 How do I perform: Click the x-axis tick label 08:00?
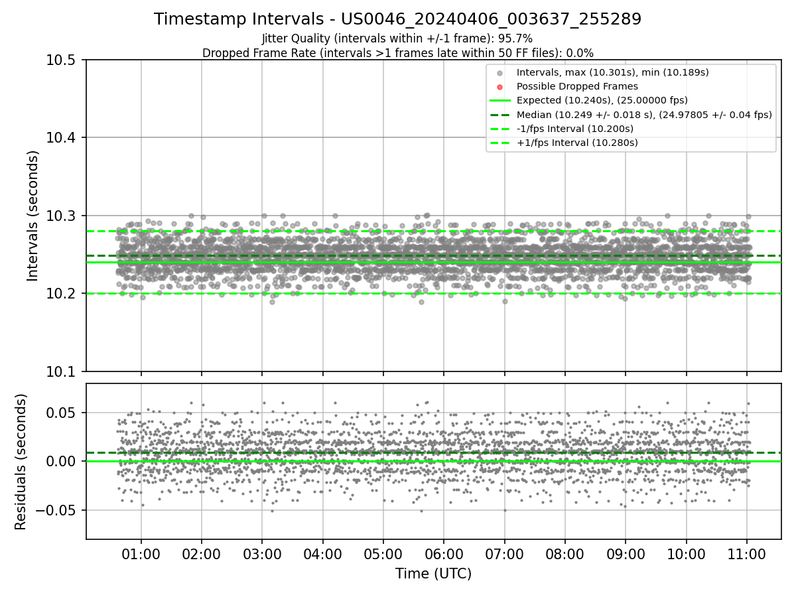(565, 553)
